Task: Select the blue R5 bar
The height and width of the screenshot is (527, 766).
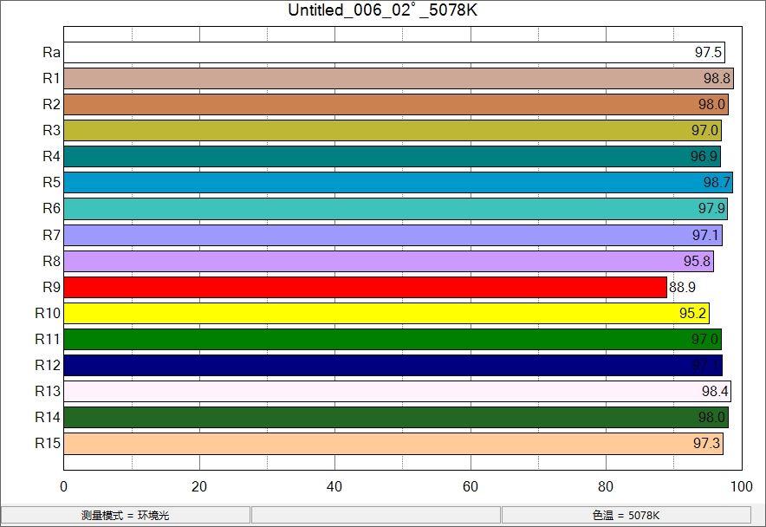Action: tap(398, 183)
